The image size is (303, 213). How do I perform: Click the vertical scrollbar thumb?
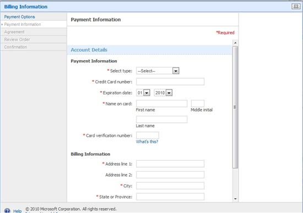[x=235, y=107]
